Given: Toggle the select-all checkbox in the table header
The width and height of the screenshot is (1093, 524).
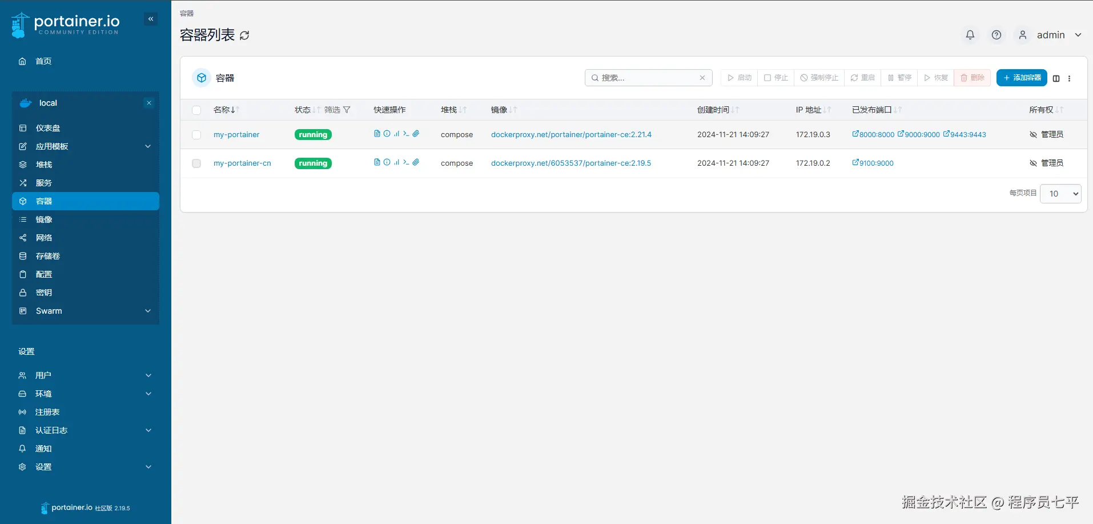Looking at the screenshot, I should [x=196, y=110].
